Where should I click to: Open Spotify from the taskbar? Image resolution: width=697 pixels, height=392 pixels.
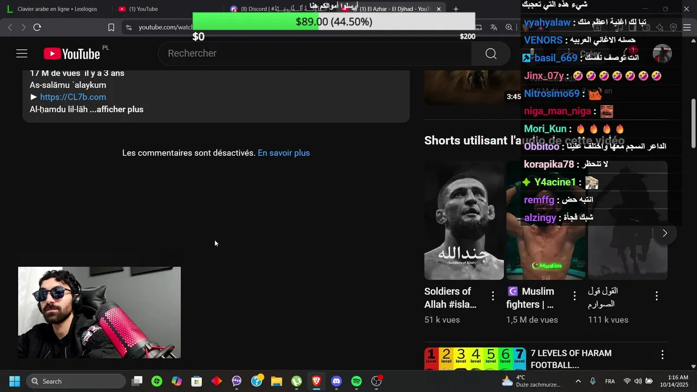coord(357,381)
